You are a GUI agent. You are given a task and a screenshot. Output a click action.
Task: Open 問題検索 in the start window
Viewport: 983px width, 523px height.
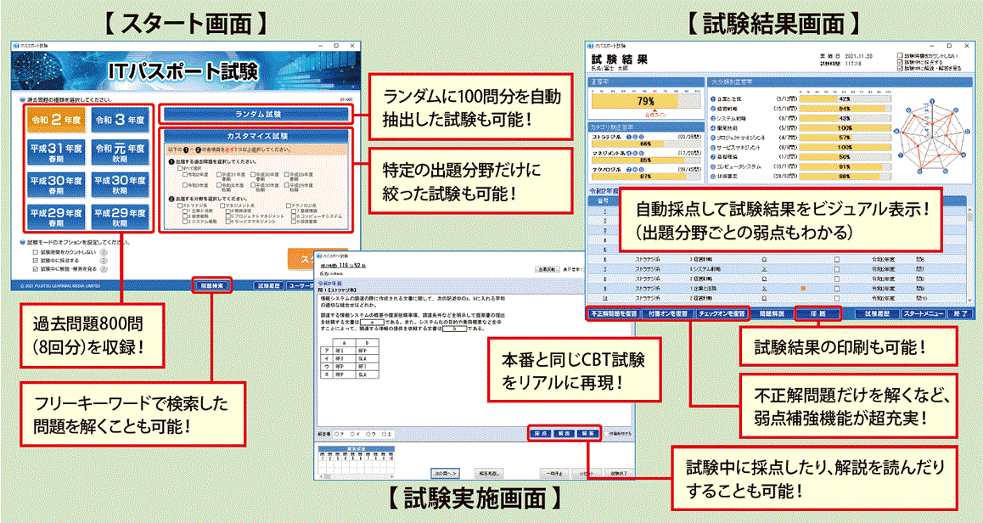point(212,284)
